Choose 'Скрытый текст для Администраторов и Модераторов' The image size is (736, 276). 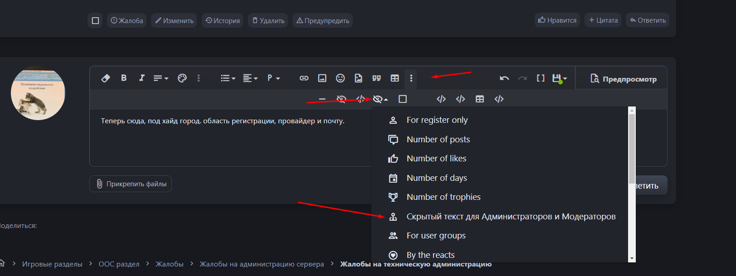[511, 217]
